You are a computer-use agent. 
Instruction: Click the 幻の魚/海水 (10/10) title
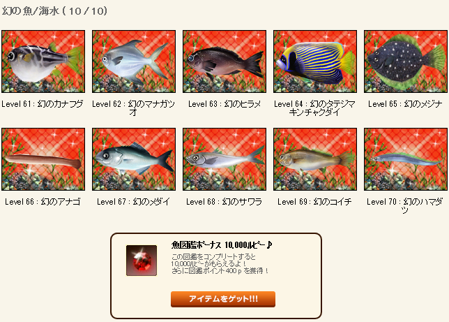pyautogui.click(x=54, y=11)
